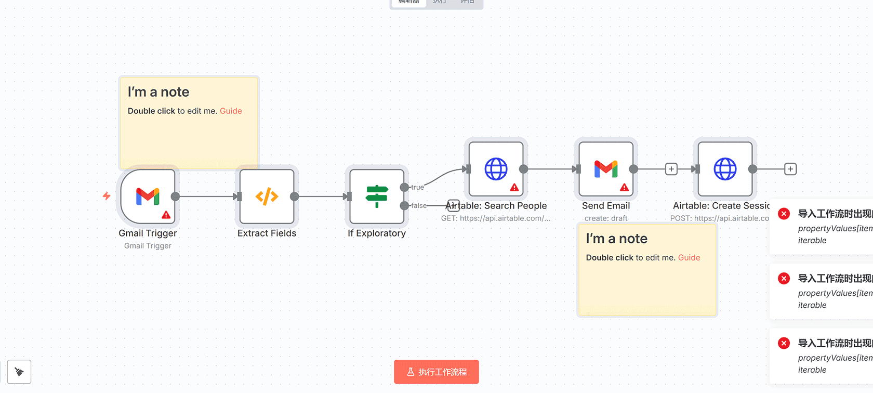The width and height of the screenshot is (873, 393).
Task: Open Guide link in lower-right note
Action: (689, 257)
